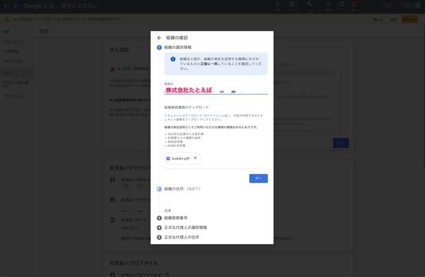
Task: Click the warning triangle in yellow banner
Action: coord(7,19)
